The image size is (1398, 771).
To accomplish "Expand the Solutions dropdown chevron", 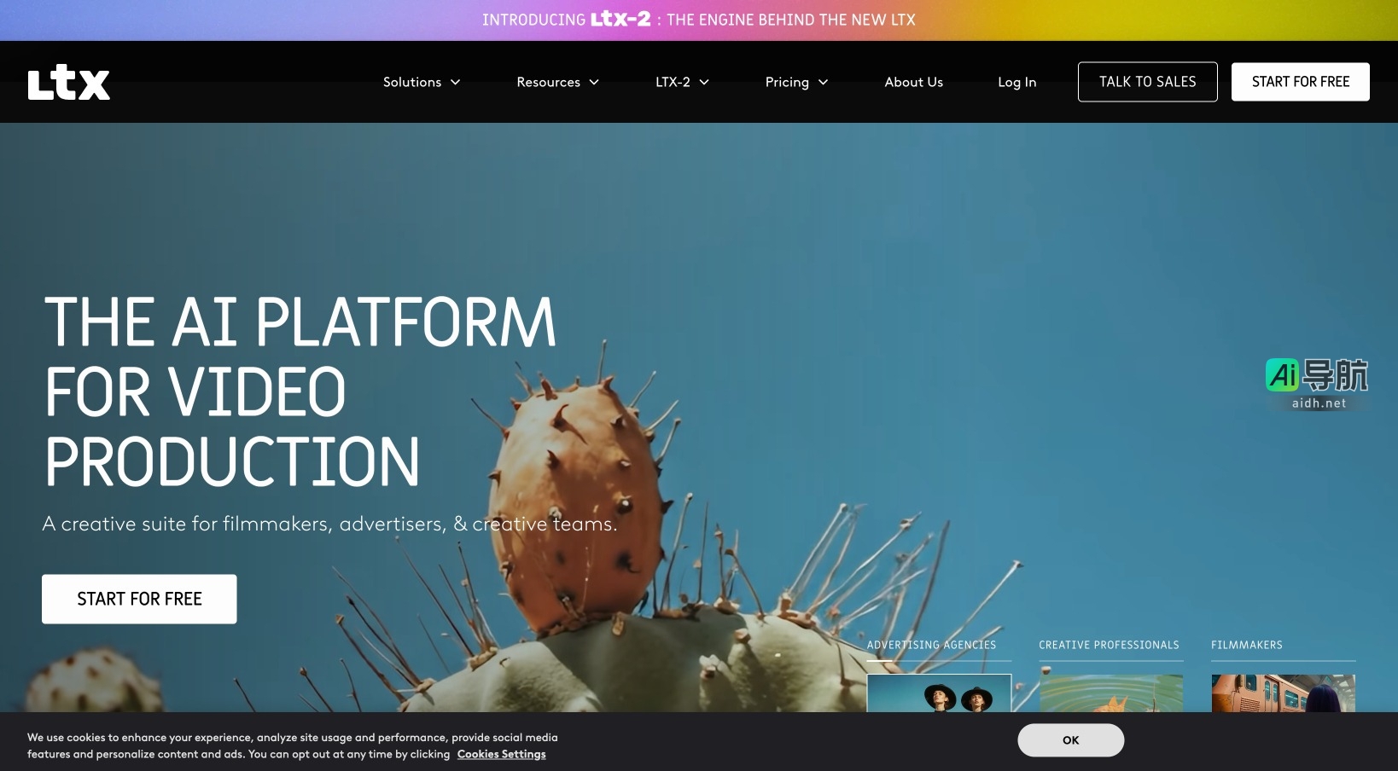I will [456, 83].
